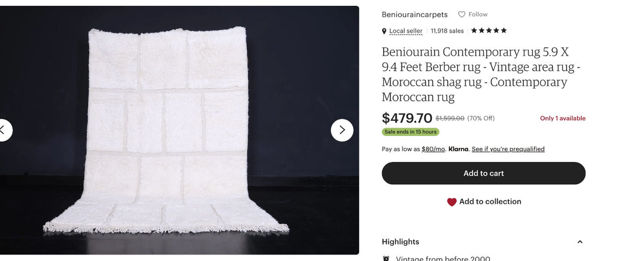
Task: Open the Local seller info link
Action: pos(406,31)
